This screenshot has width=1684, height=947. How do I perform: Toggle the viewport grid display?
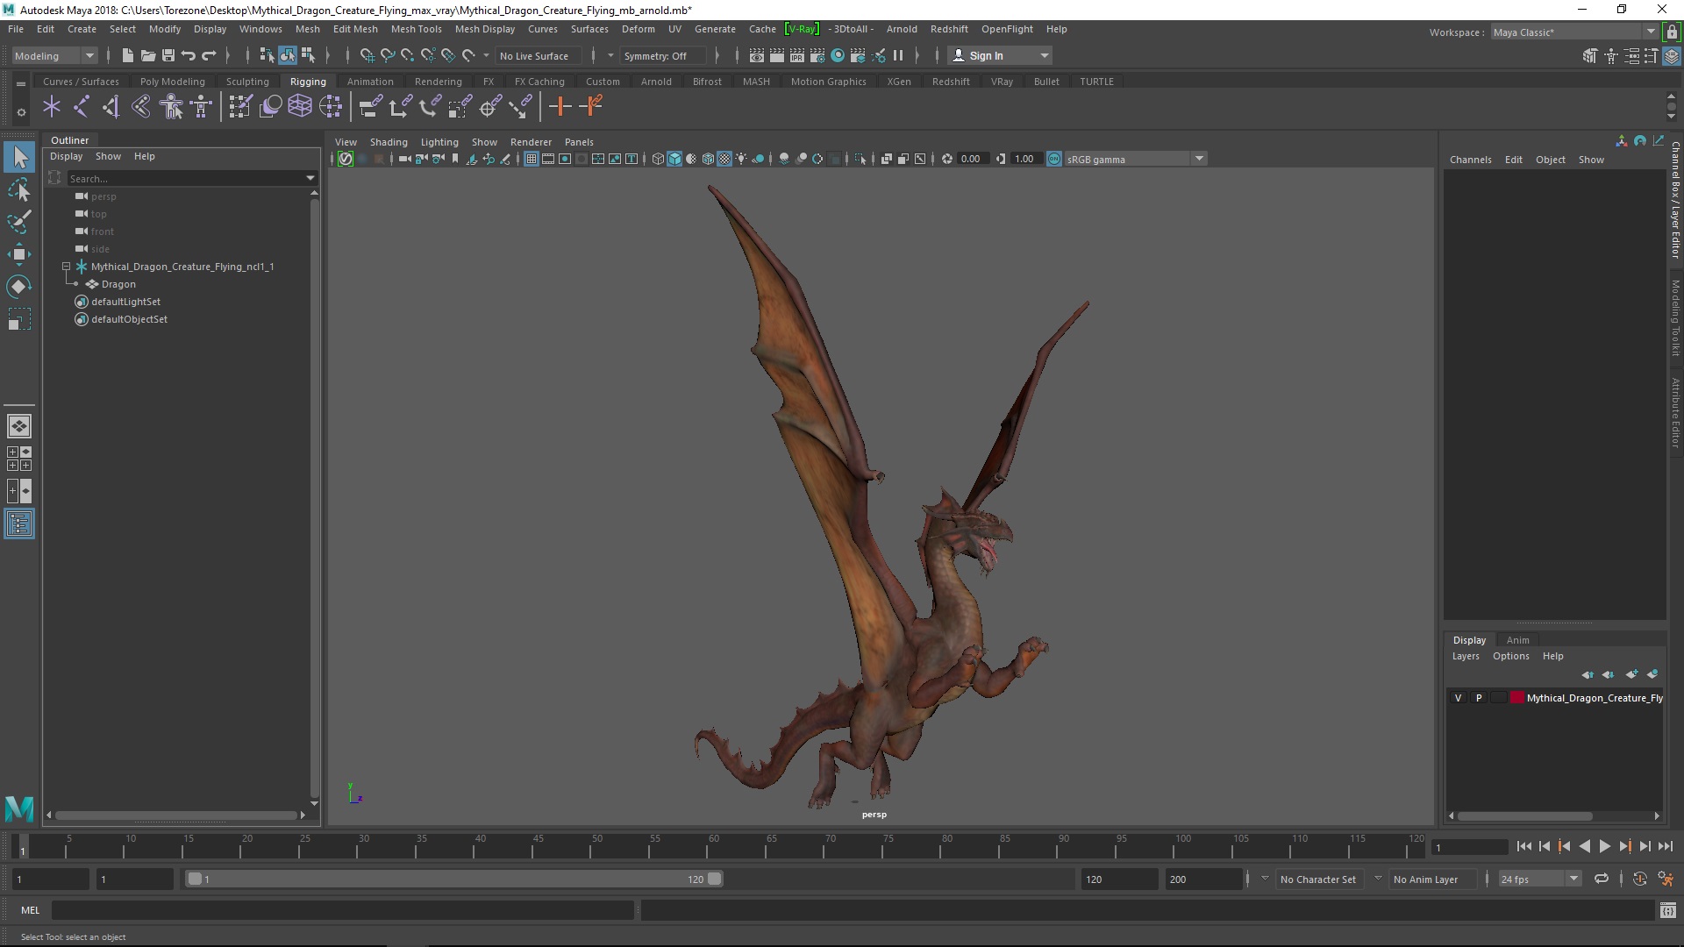[x=532, y=159]
